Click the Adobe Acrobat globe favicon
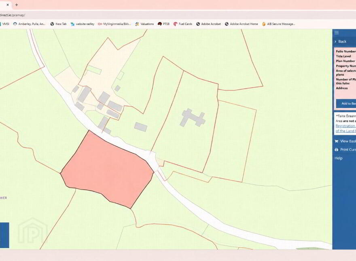 [198, 24]
